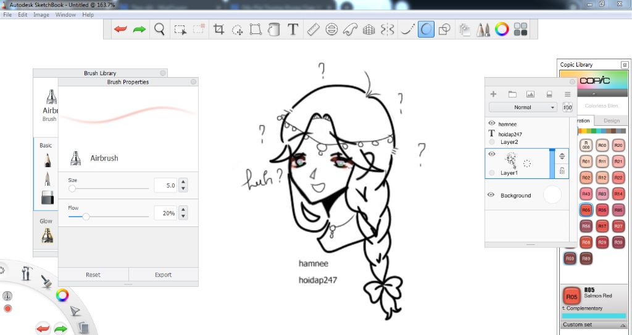
Task: Enable the Ruler guide
Action: pos(313,30)
